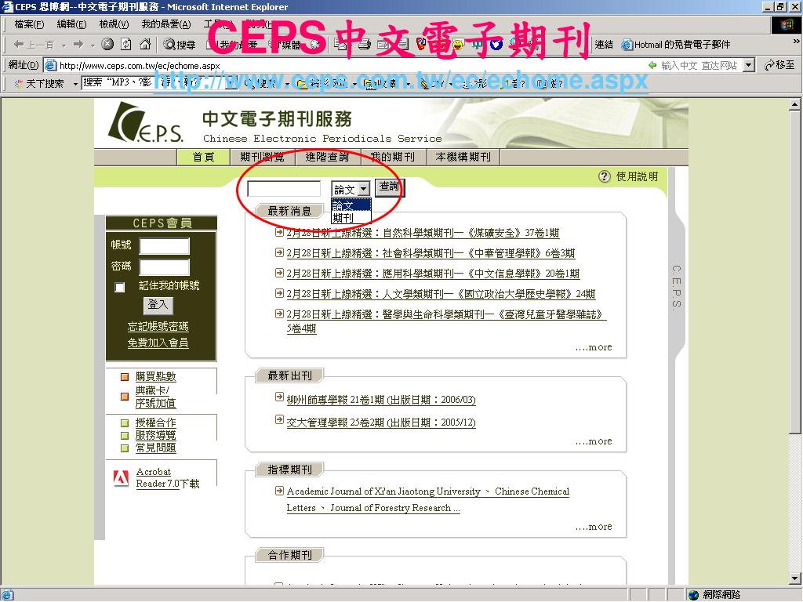Click the Back (上一頁) arrow button
Viewport: 803px width, 602px height.
click(x=34, y=45)
